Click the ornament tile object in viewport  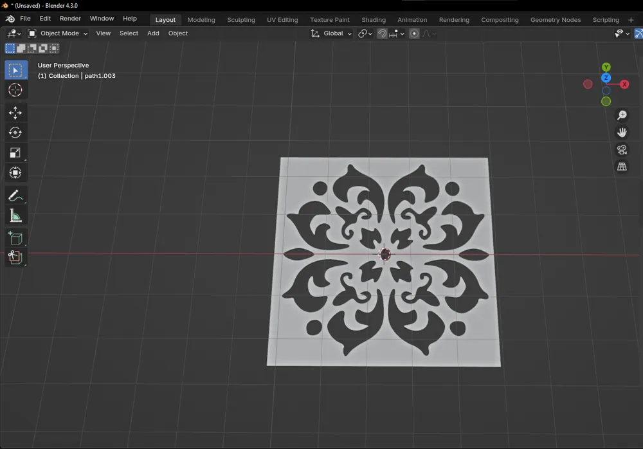(x=383, y=261)
